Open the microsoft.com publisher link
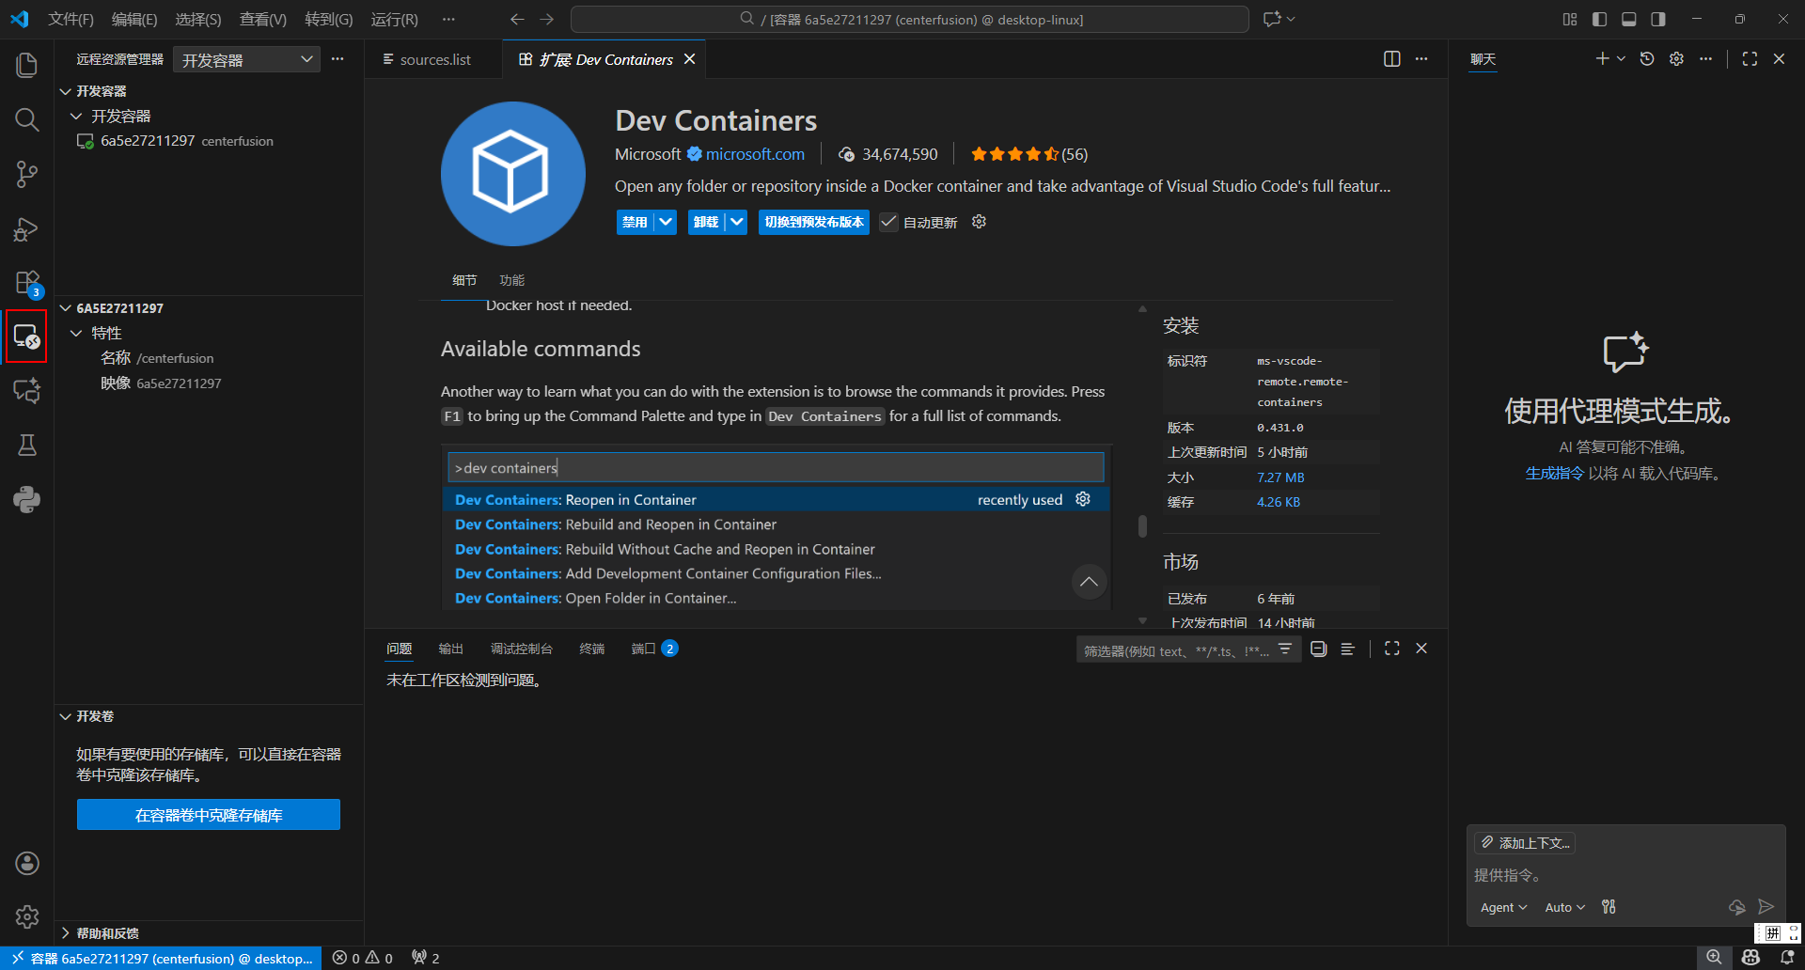Viewport: 1805px width, 970px height. coord(755,154)
